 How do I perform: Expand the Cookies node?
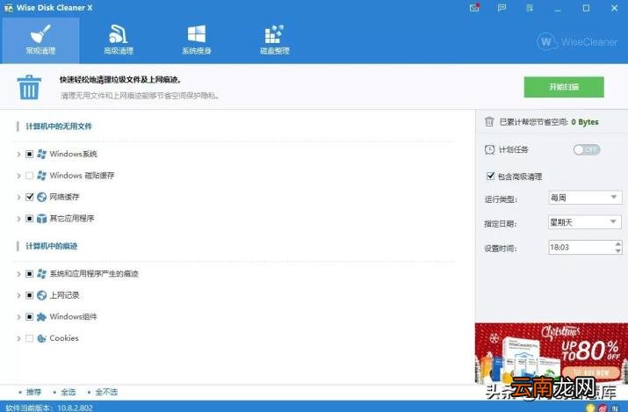pos(18,339)
